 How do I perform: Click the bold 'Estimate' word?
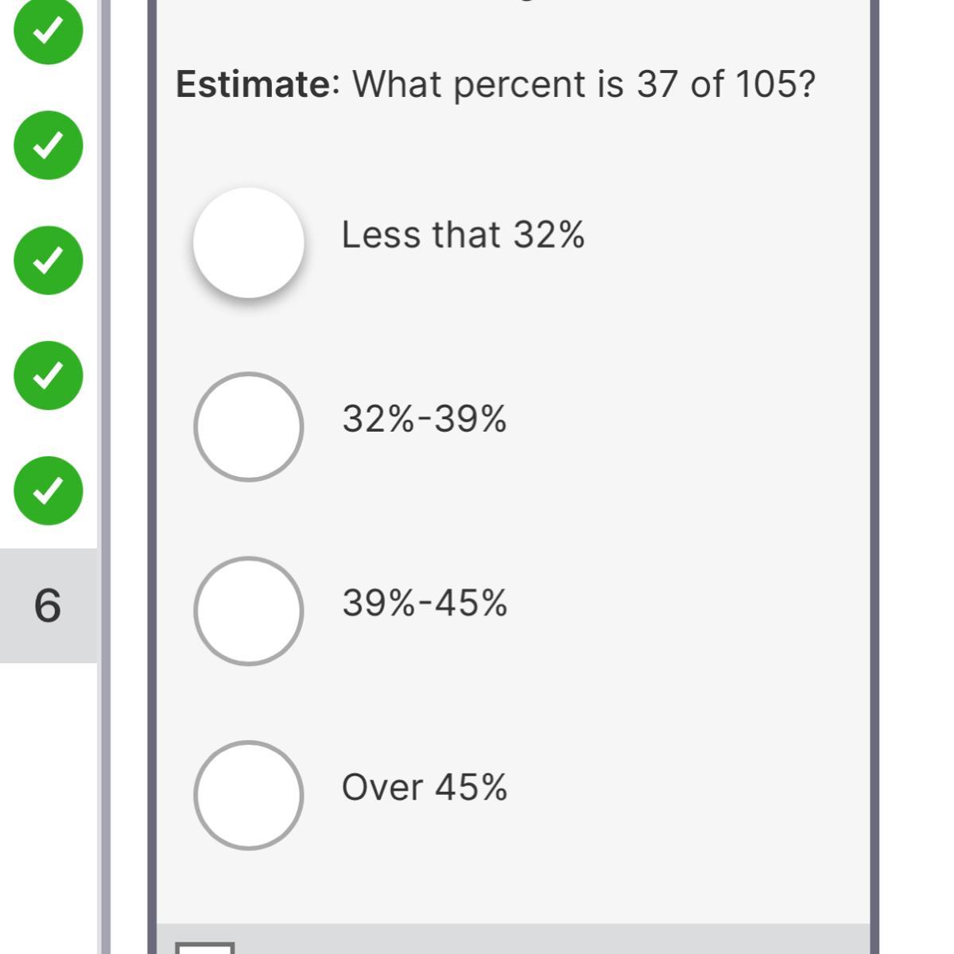[x=253, y=83]
